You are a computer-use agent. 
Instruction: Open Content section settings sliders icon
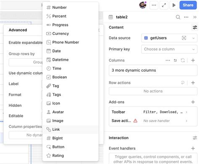coord(195,27)
